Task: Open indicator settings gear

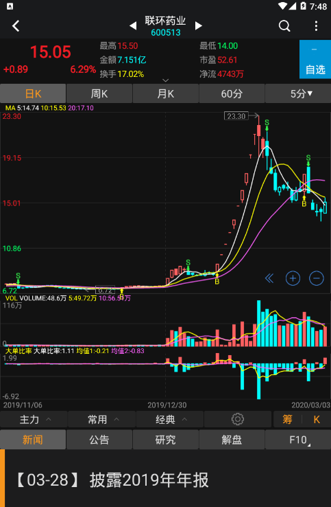Action: point(238,419)
